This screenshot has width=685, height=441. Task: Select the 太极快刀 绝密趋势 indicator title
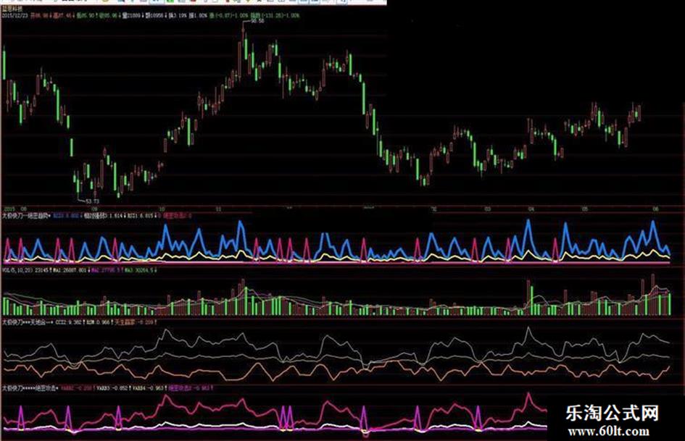click(26, 216)
